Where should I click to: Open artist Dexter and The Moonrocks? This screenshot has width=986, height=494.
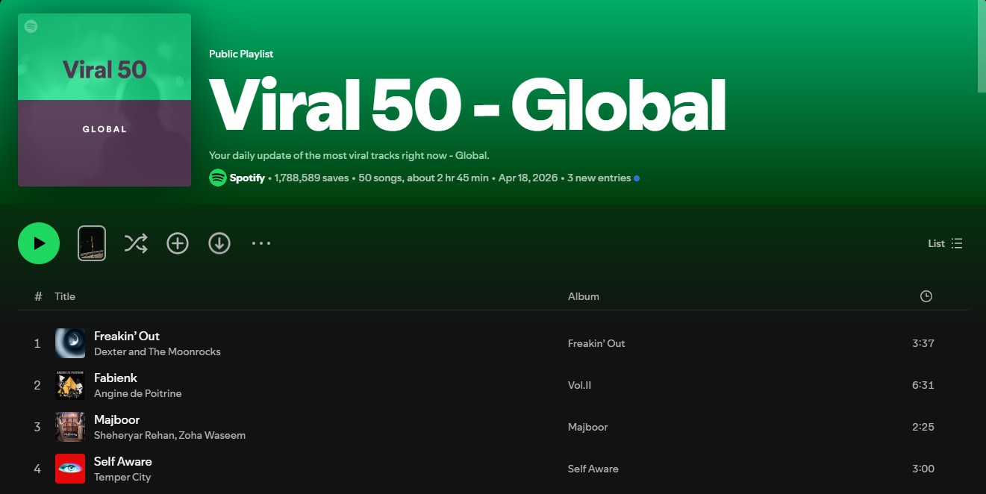coord(157,351)
